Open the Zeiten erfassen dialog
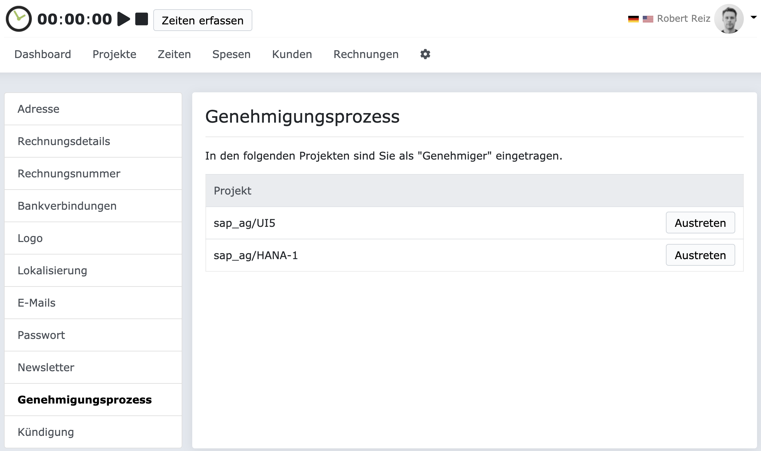The image size is (761, 451). click(202, 20)
